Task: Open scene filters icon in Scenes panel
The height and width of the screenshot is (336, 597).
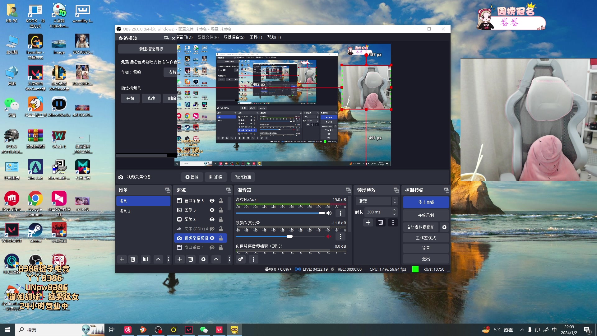Action: tap(145, 259)
